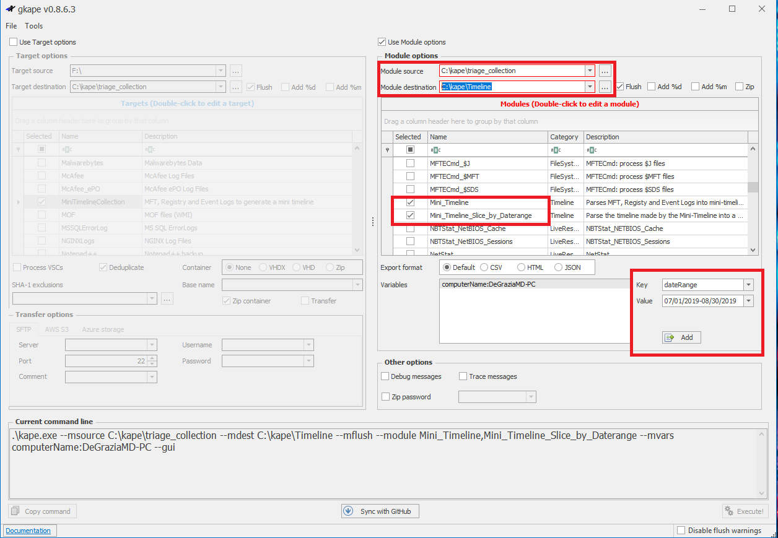Open the Module source browse (...) button
This screenshot has height=538, width=778.
pos(604,71)
